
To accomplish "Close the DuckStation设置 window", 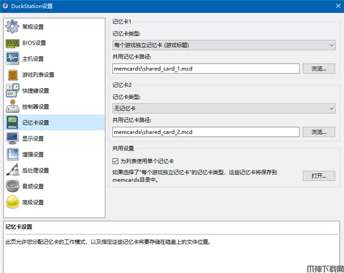I will tap(338, 6).
